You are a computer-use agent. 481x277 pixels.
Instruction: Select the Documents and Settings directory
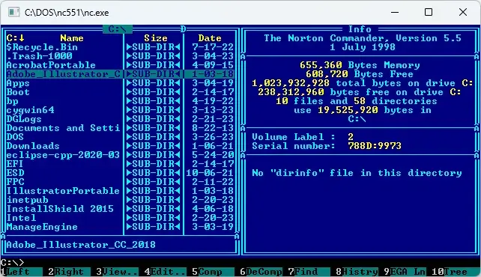point(63,128)
